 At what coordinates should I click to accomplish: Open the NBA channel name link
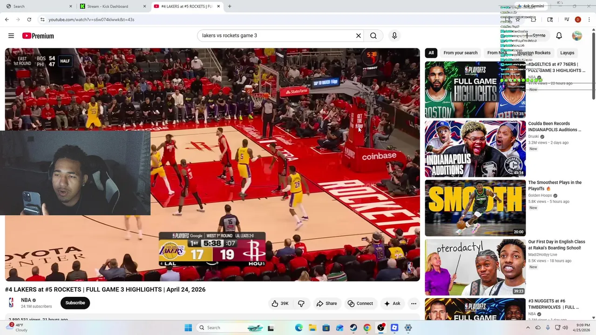point(26,300)
